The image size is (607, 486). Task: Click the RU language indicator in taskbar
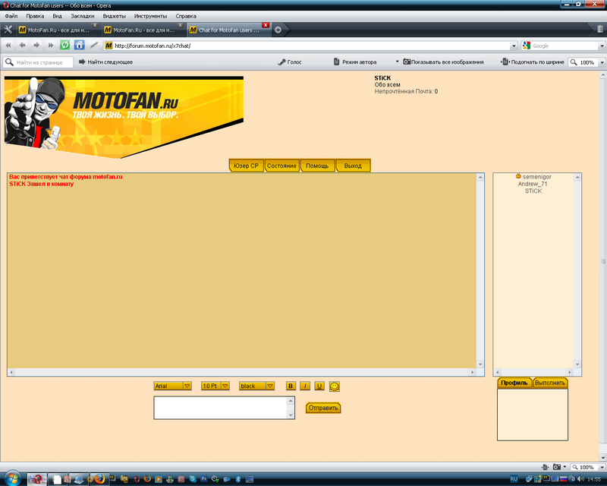click(x=514, y=479)
